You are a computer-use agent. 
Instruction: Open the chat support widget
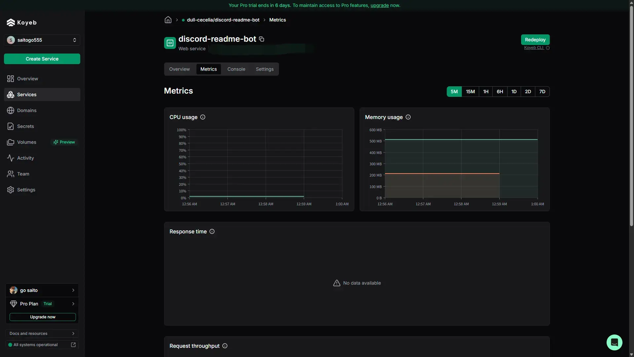pos(614,342)
